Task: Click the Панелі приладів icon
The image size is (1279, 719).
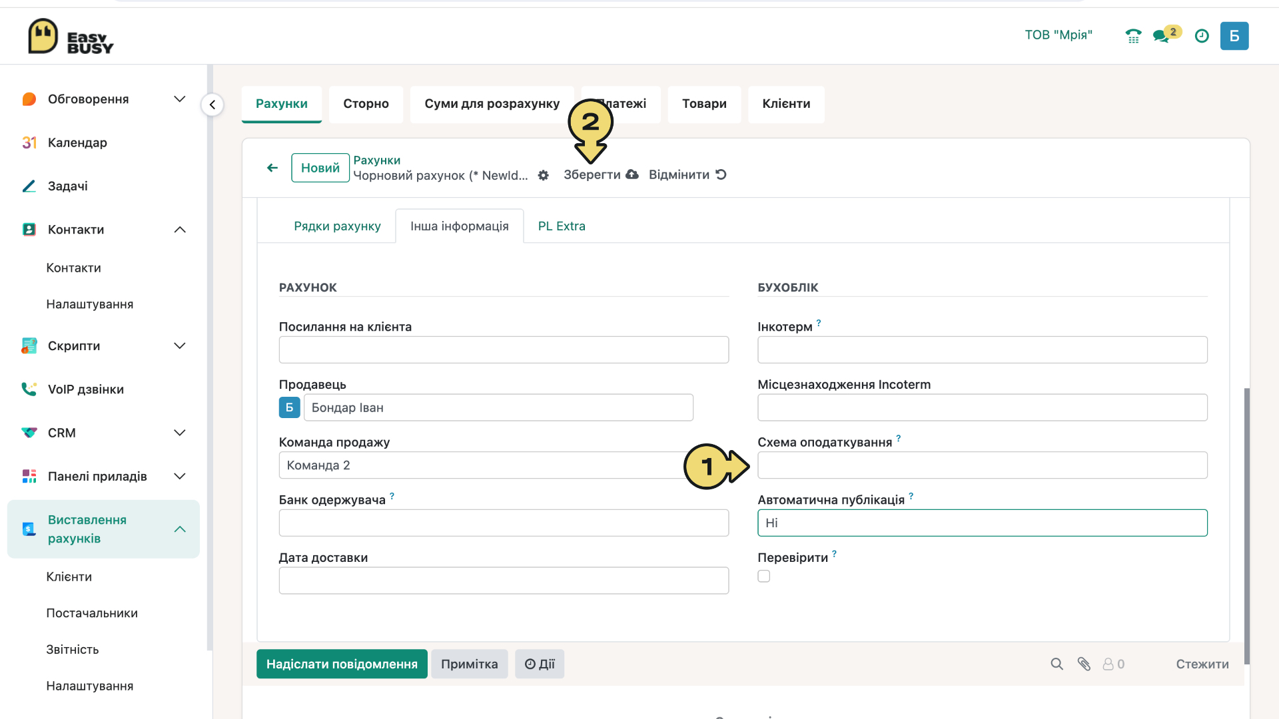Action: click(29, 476)
